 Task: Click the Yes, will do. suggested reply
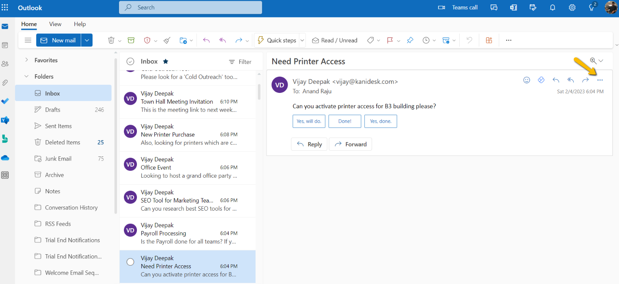click(x=308, y=121)
